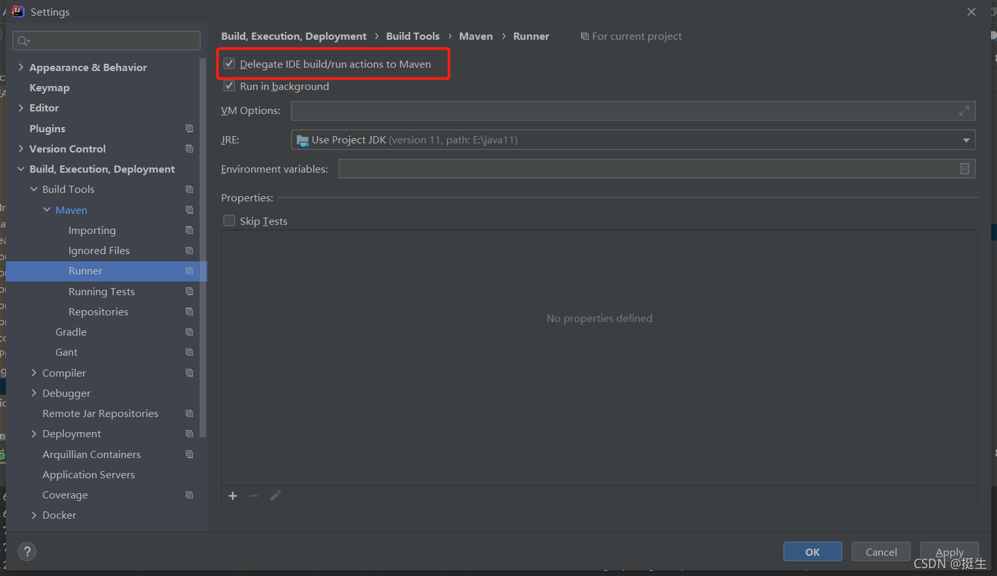Click project-level icon beside Running Tests

point(189,291)
